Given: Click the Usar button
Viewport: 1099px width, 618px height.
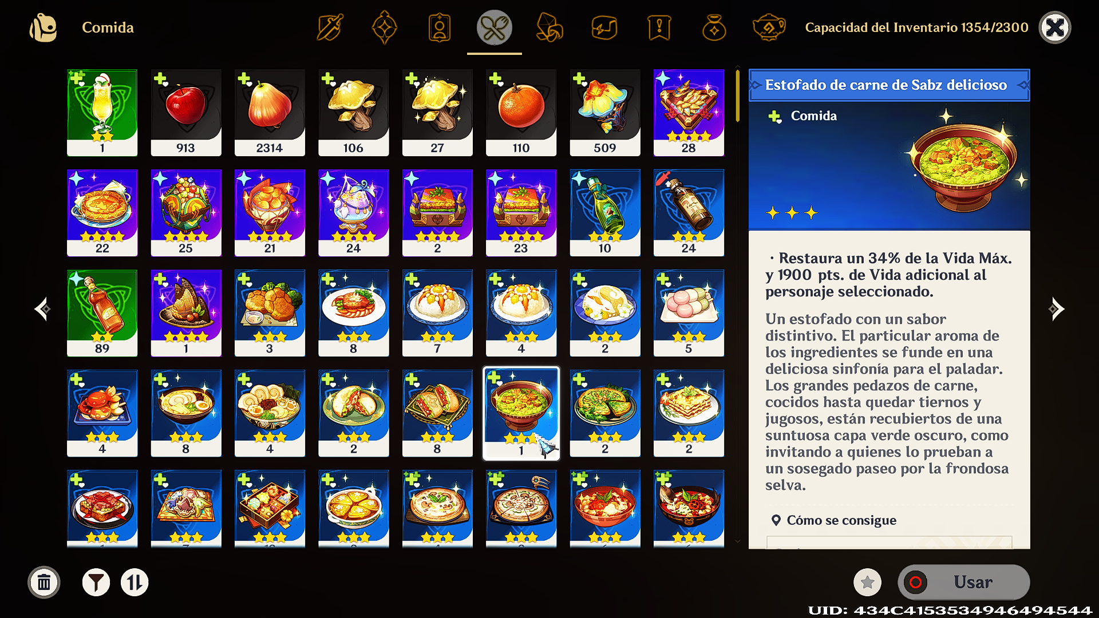Looking at the screenshot, I should click(x=964, y=583).
